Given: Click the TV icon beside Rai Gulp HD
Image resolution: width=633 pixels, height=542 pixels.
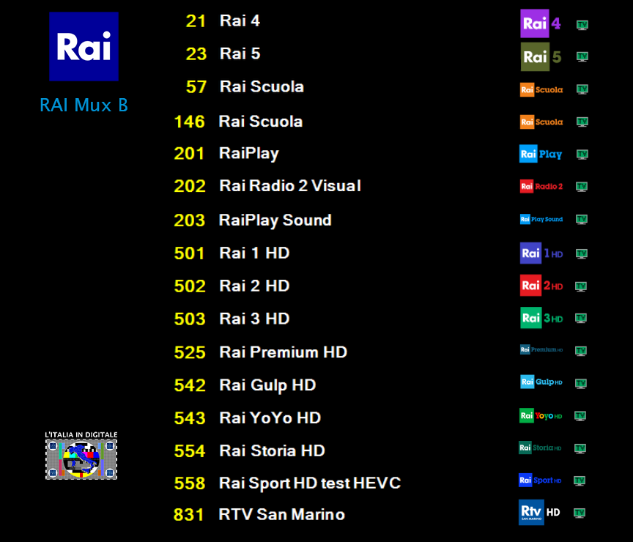Looking at the screenshot, I should point(581,383).
